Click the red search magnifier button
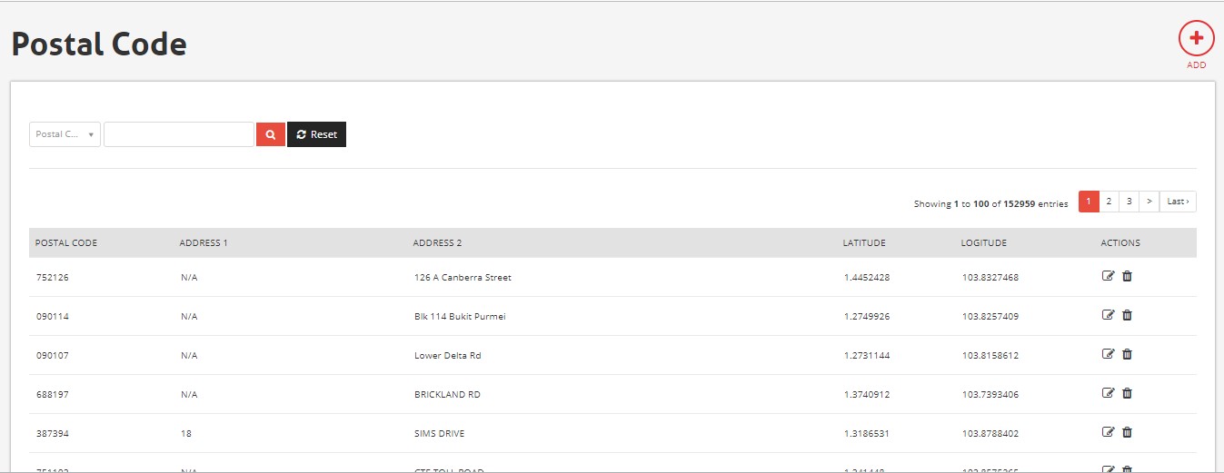 271,134
